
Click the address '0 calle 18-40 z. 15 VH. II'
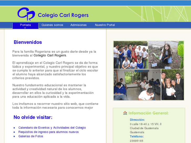point(146,124)
